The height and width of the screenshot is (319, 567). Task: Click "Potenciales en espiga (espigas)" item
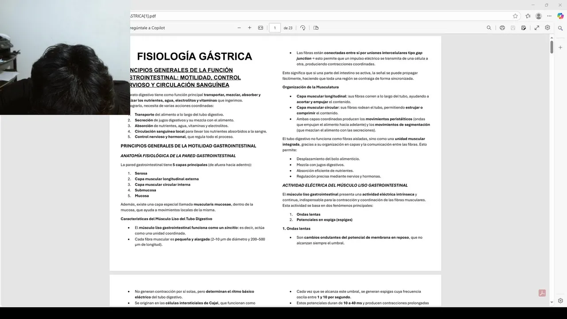[325, 220]
